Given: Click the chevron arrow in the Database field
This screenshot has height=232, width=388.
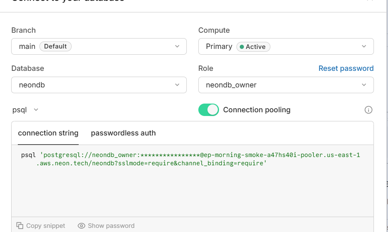Looking at the screenshot, I should [x=177, y=85].
